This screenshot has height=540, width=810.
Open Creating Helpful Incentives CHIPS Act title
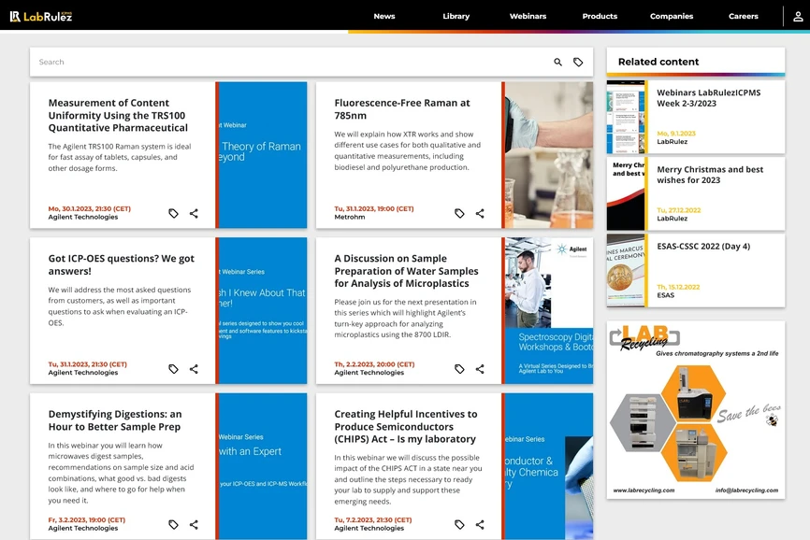[x=406, y=427]
